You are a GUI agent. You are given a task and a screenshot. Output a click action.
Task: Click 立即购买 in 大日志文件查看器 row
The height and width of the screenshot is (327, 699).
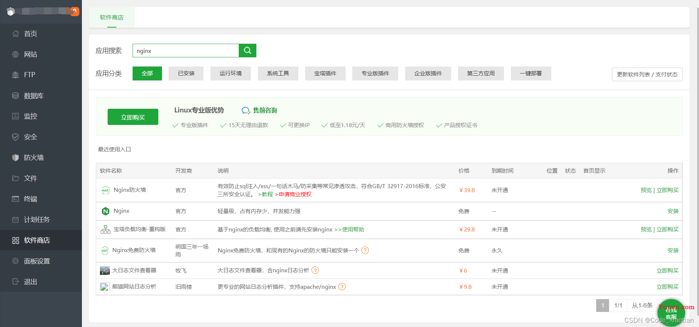[x=667, y=271]
